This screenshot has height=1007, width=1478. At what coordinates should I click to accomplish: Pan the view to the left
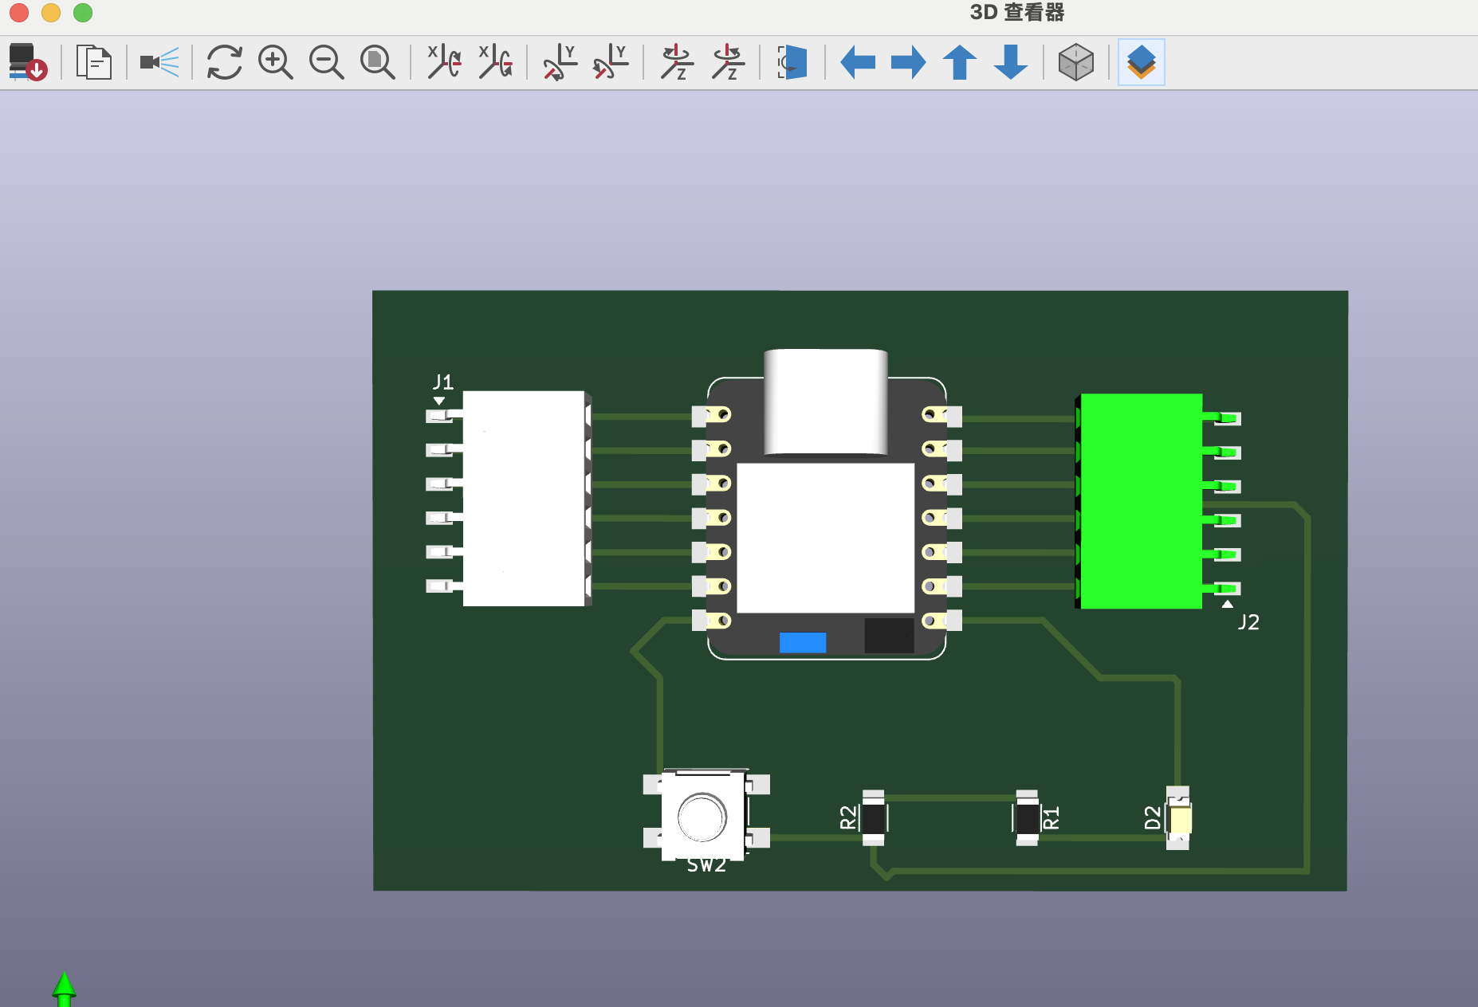(x=857, y=61)
